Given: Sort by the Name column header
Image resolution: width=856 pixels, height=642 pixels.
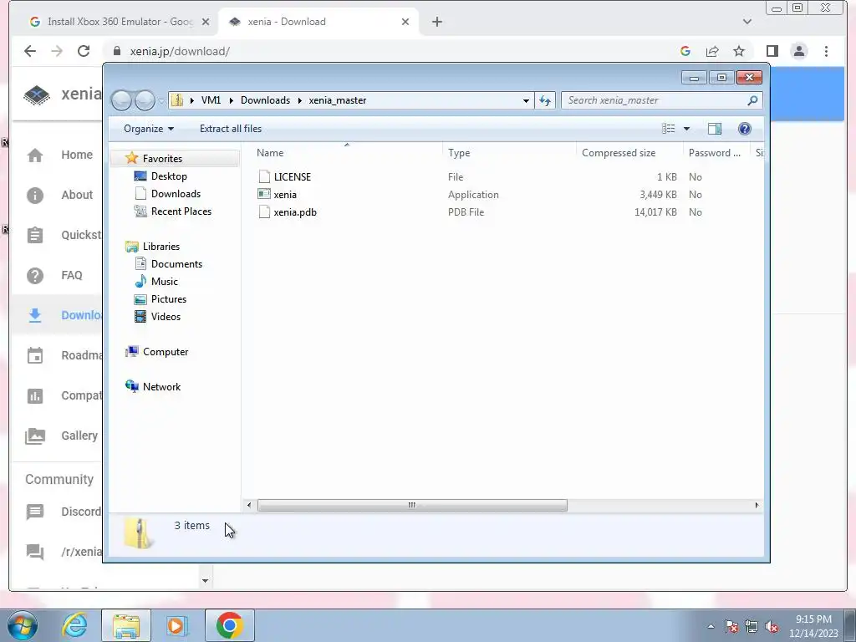Looking at the screenshot, I should coord(270,153).
